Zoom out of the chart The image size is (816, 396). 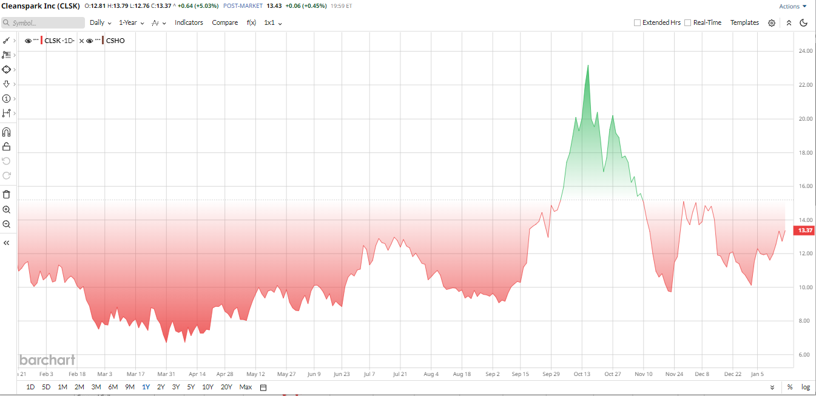[7, 224]
